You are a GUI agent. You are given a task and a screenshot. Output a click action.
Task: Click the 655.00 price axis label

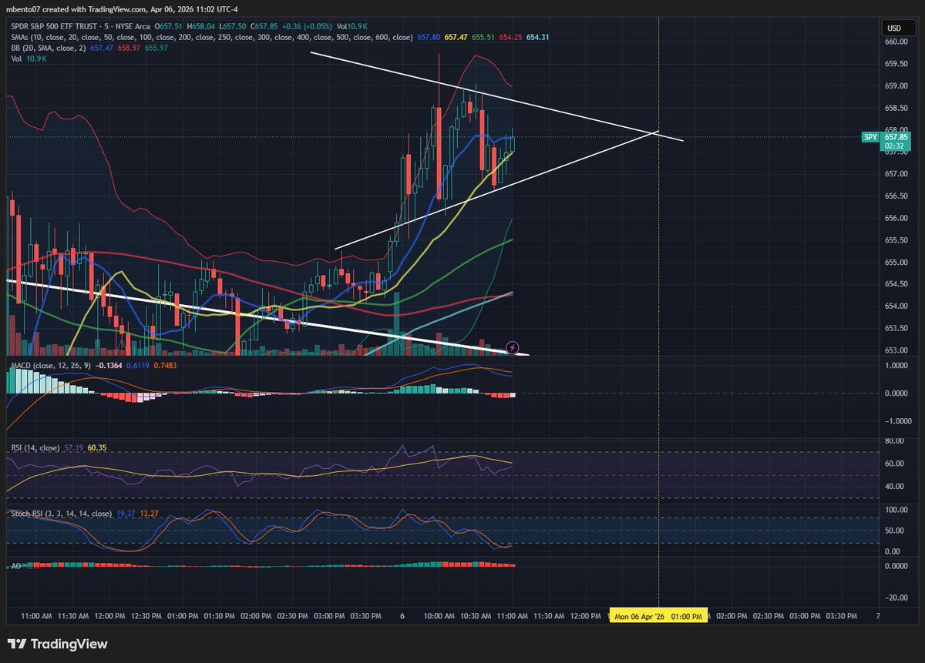895,262
